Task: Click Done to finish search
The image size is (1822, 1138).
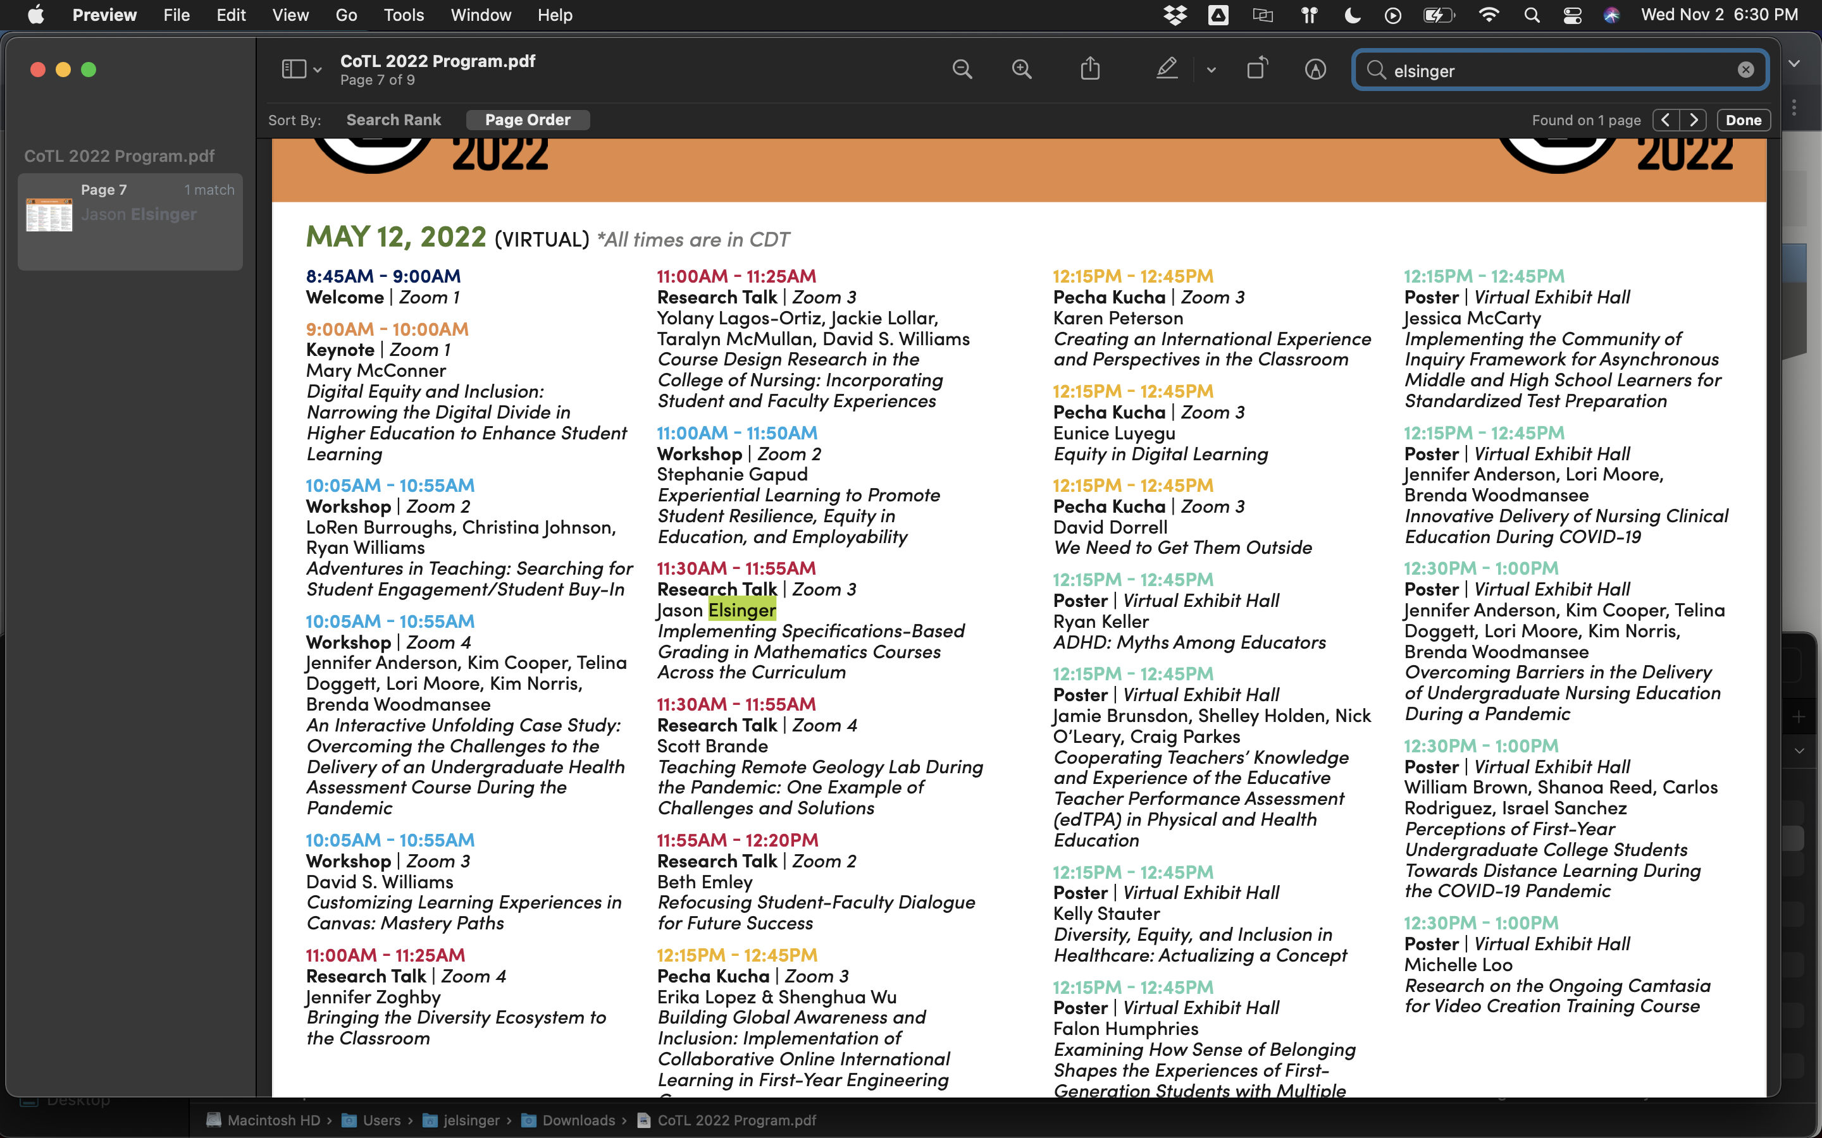Action: tap(1743, 119)
